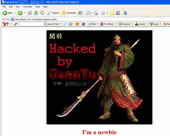Expand the Edit page icon dropdown arrow
This screenshot has width=170, height=136.
107,13
